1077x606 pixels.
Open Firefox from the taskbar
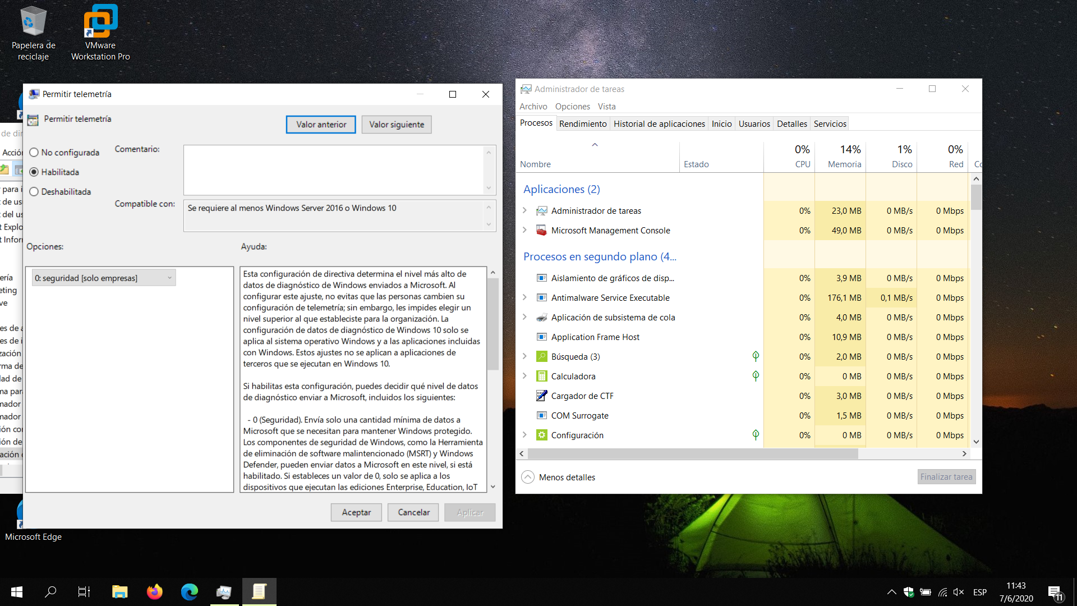click(x=154, y=591)
